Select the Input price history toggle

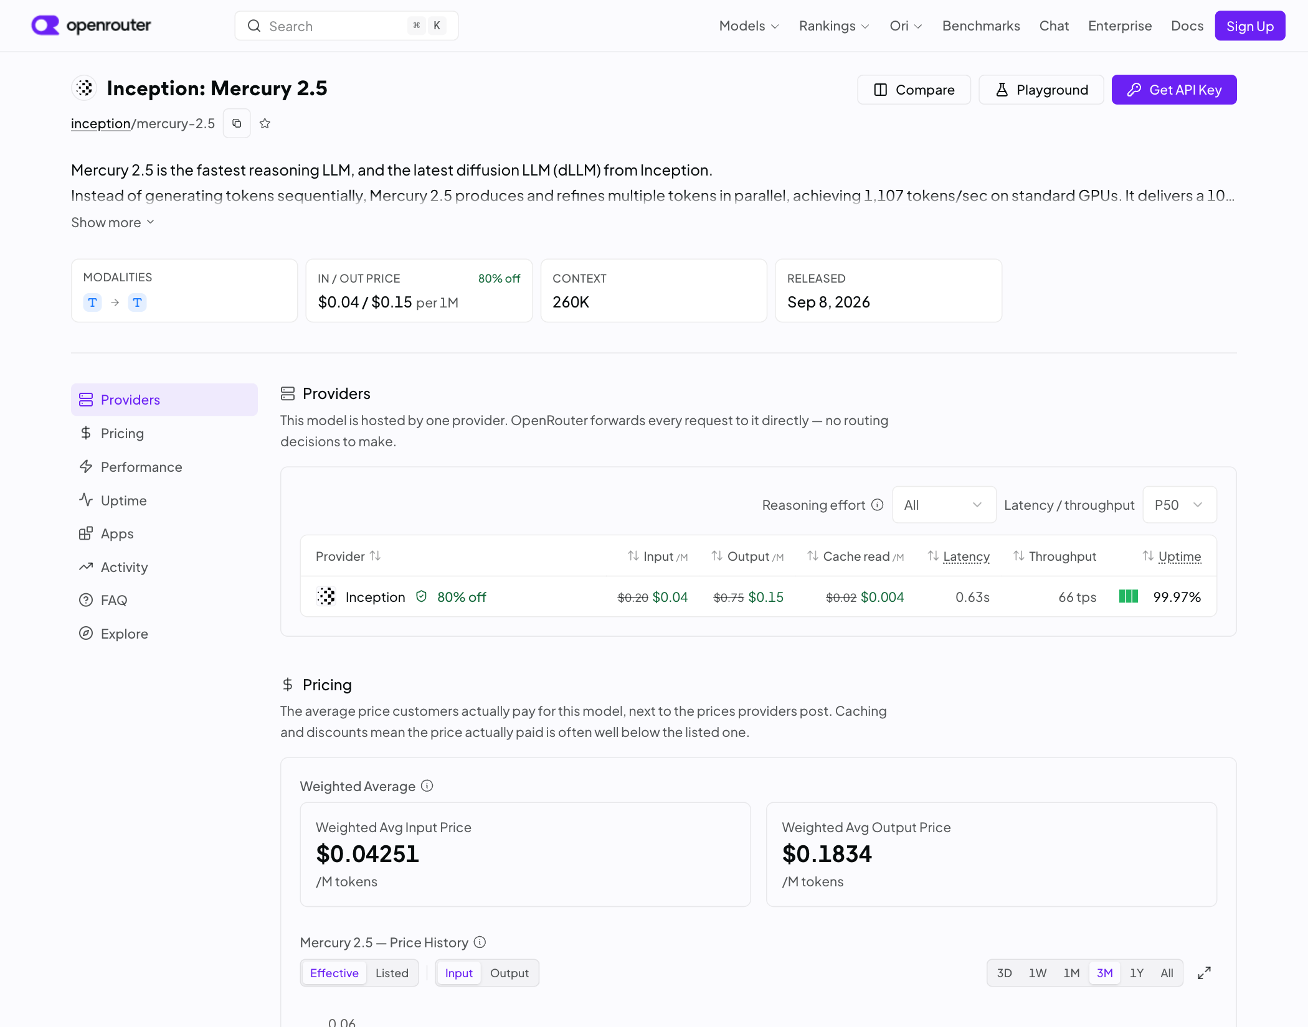[459, 973]
